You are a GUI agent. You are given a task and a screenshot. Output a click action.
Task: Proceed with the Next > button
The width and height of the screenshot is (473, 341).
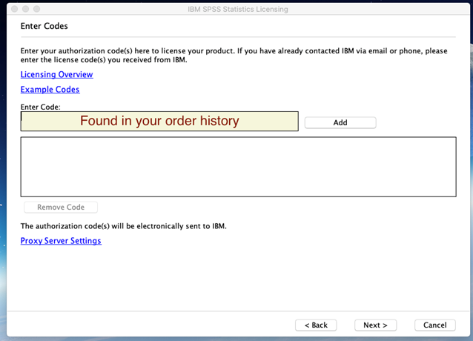click(x=375, y=325)
